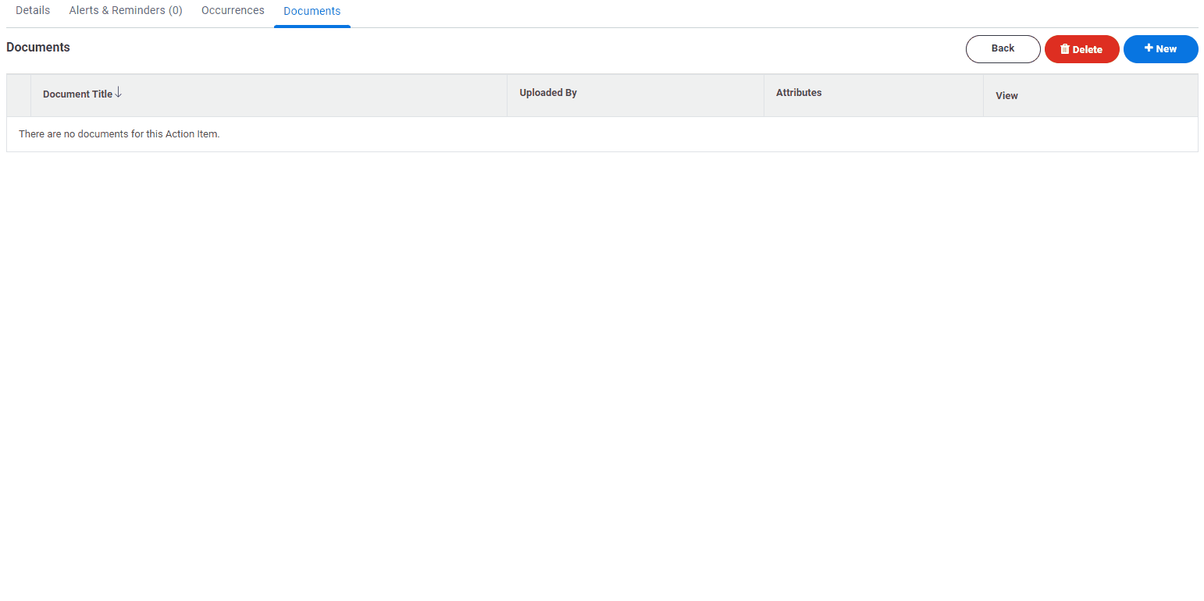Select the Documents tab
Image resolution: width=1204 pixels, height=601 pixels.
pos(312,11)
